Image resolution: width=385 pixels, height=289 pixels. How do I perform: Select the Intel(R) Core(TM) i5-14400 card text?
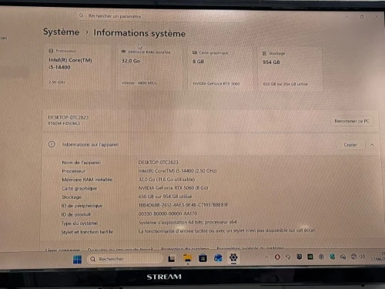tap(70, 63)
